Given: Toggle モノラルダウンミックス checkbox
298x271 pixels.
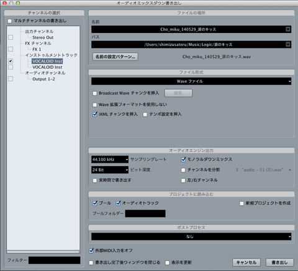Looking at the screenshot, I should click(x=183, y=159).
